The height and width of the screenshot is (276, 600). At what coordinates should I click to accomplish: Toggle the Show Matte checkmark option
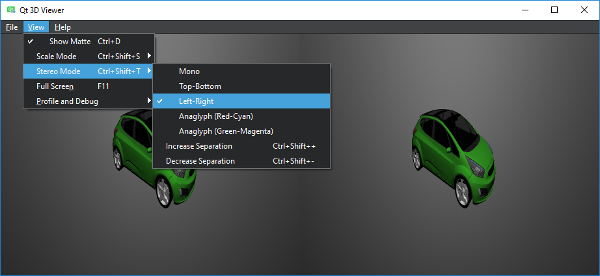click(70, 42)
